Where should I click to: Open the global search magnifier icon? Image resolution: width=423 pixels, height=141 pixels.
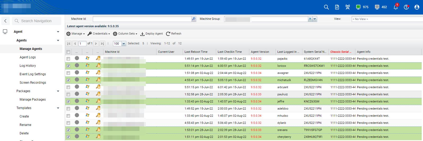pyautogui.click(x=326, y=7)
